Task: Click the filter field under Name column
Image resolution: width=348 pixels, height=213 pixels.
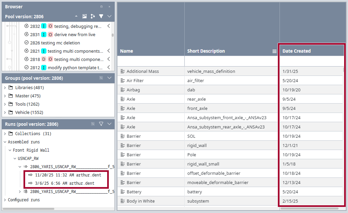Action: [x=151, y=61]
